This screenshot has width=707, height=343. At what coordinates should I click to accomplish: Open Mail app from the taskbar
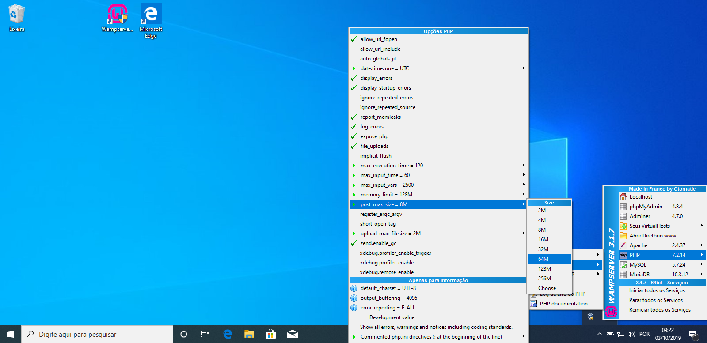pyautogui.click(x=292, y=334)
